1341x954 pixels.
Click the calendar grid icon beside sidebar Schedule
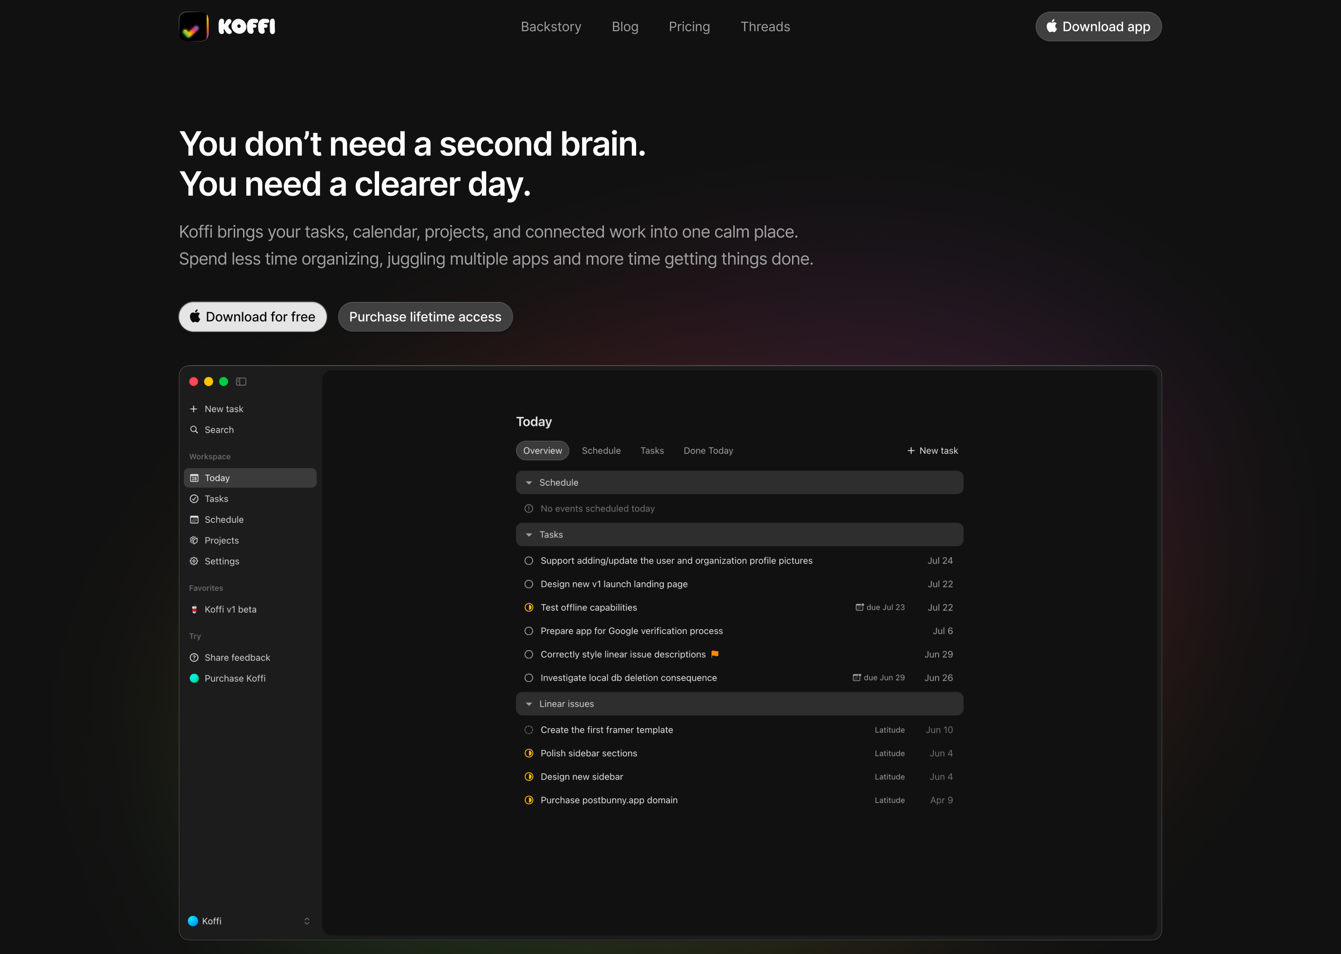pos(194,520)
